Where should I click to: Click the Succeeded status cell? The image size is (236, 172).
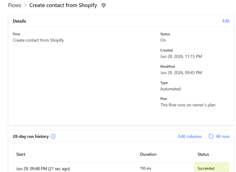tap(212, 167)
